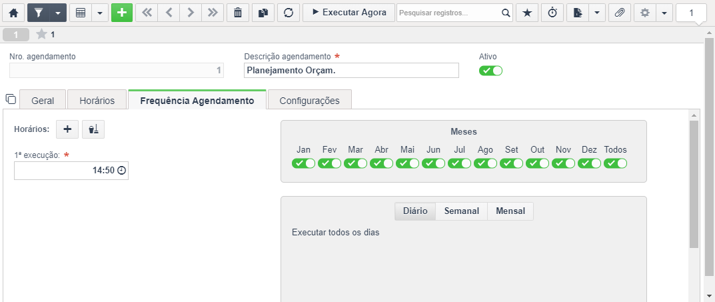Toggle the Mar month switch

coord(356,163)
